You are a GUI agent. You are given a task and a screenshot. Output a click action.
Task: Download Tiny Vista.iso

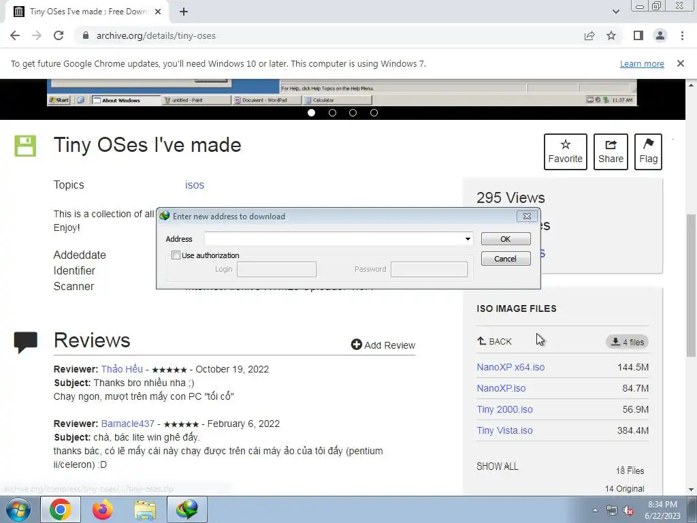click(504, 430)
